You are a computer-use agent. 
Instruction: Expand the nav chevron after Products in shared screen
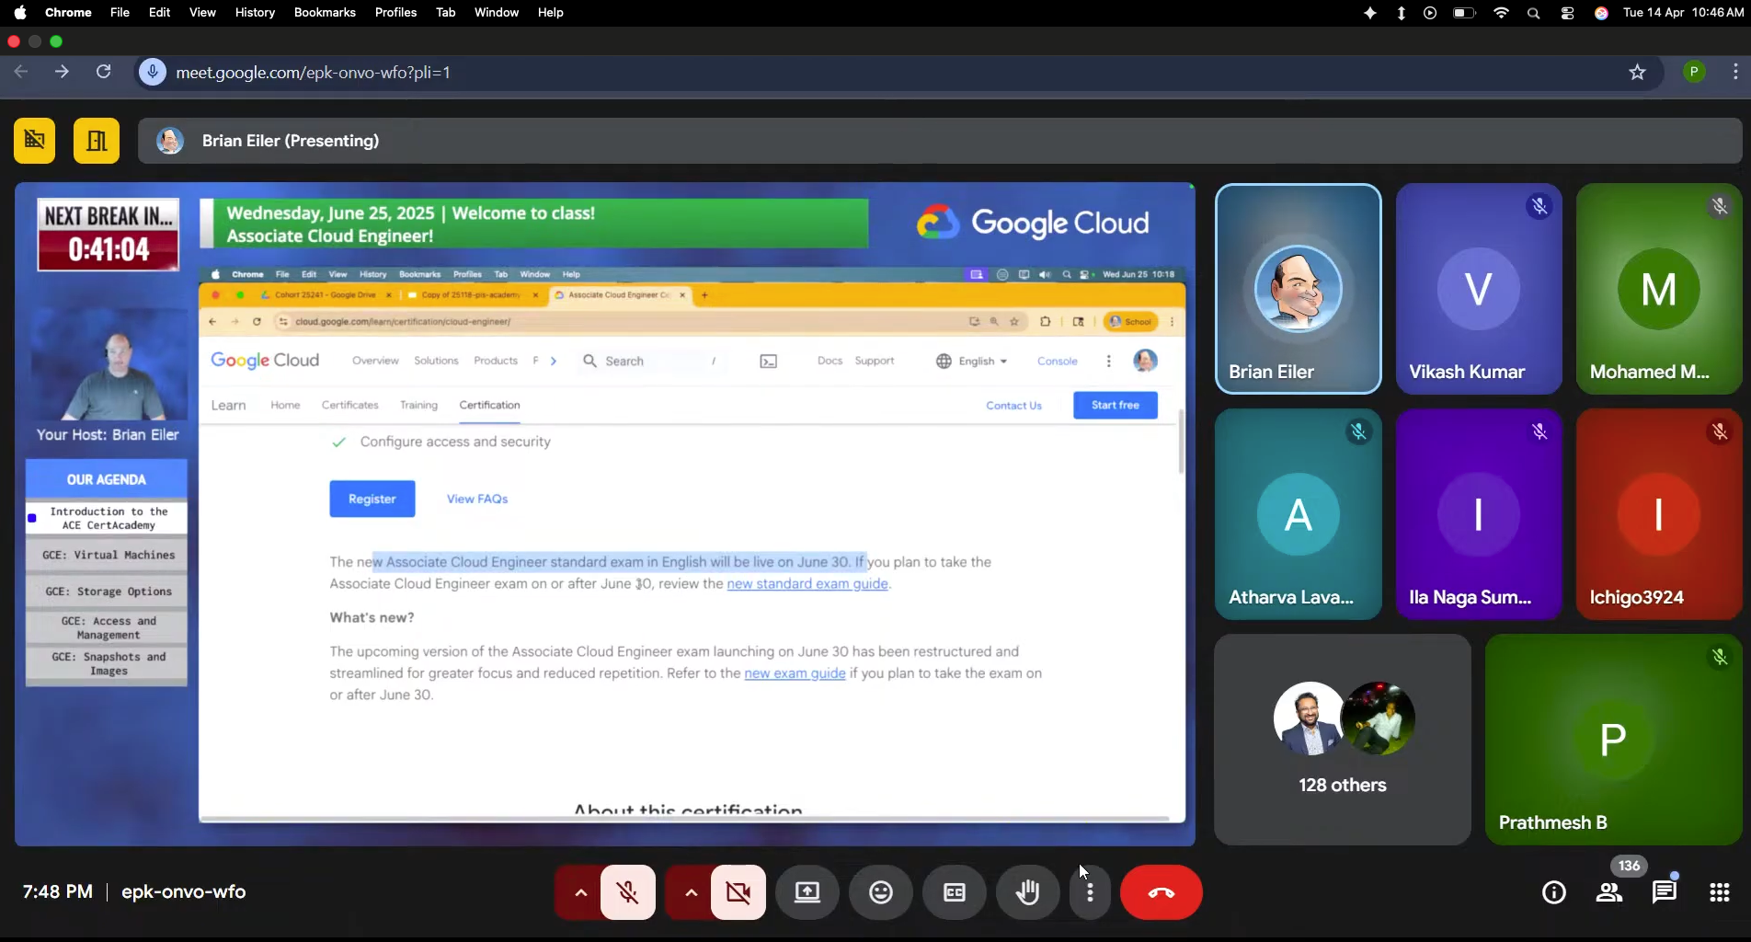pyautogui.click(x=554, y=362)
